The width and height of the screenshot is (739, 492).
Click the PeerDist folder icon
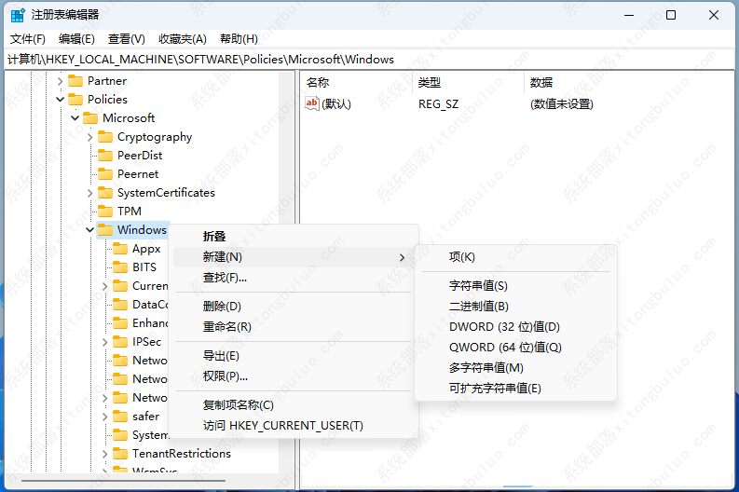(x=105, y=156)
